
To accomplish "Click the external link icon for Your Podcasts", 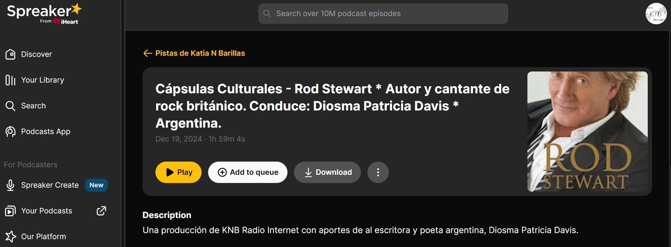I will point(101,211).
